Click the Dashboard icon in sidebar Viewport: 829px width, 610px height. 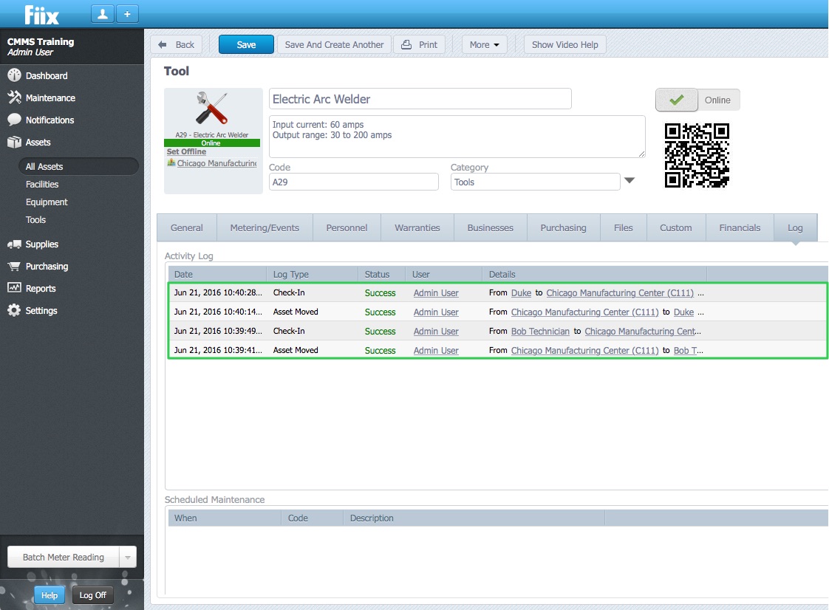14,75
